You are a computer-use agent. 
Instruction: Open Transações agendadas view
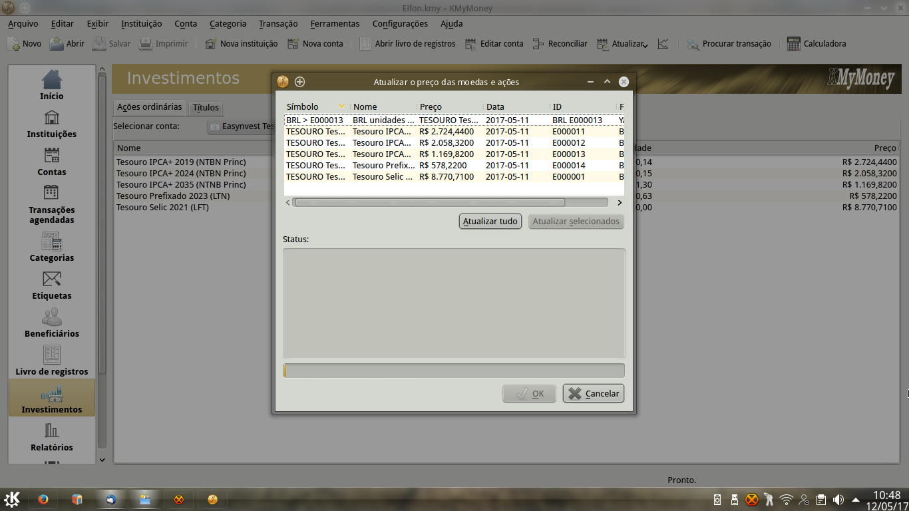[52, 204]
